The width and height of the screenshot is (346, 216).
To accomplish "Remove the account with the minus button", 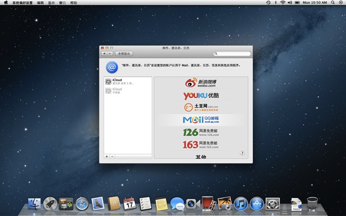I will pyautogui.click(x=112, y=156).
